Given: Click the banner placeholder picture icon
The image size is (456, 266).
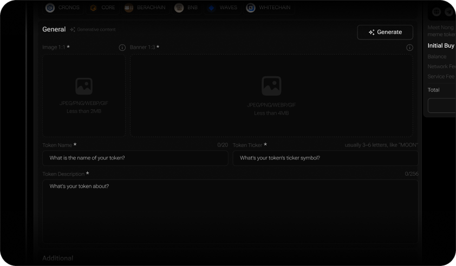Looking at the screenshot, I should click(271, 85).
